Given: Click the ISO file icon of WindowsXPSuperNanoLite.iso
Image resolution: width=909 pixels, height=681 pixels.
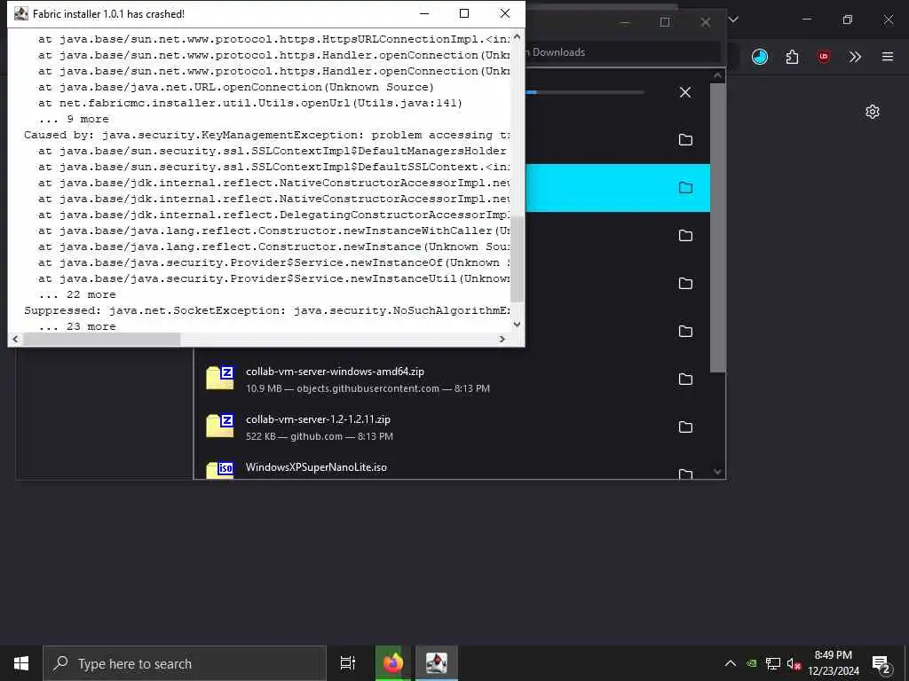Looking at the screenshot, I should [220, 470].
